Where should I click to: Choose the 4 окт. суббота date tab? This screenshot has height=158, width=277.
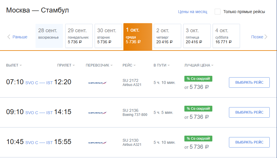click(226, 36)
